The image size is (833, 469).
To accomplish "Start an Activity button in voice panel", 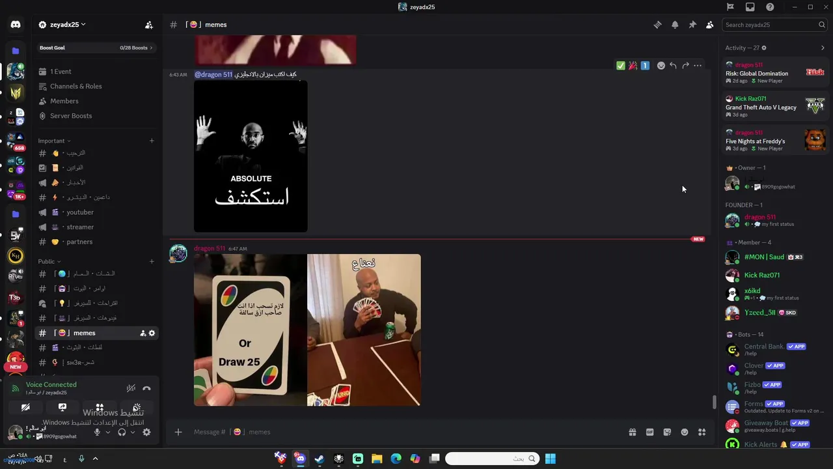I will [x=100, y=408].
